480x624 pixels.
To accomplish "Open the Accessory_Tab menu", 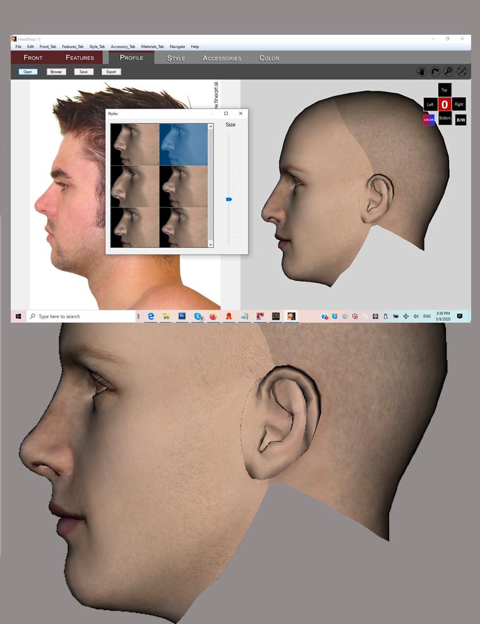I will point(123,47).
